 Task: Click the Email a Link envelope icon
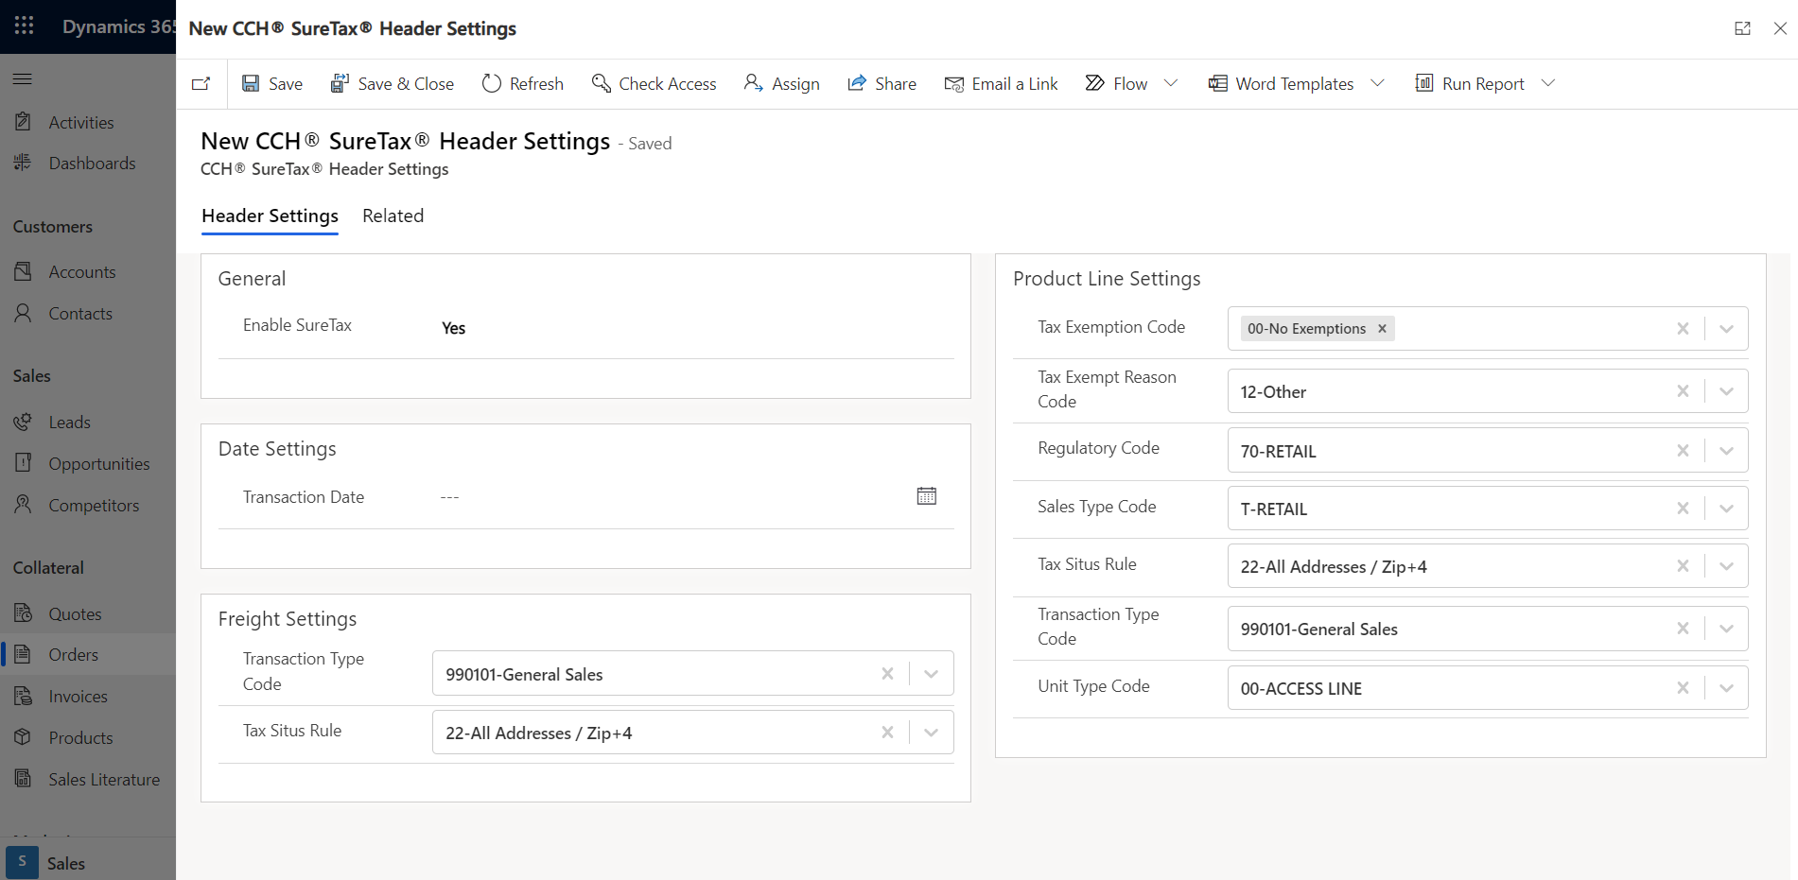953,83
